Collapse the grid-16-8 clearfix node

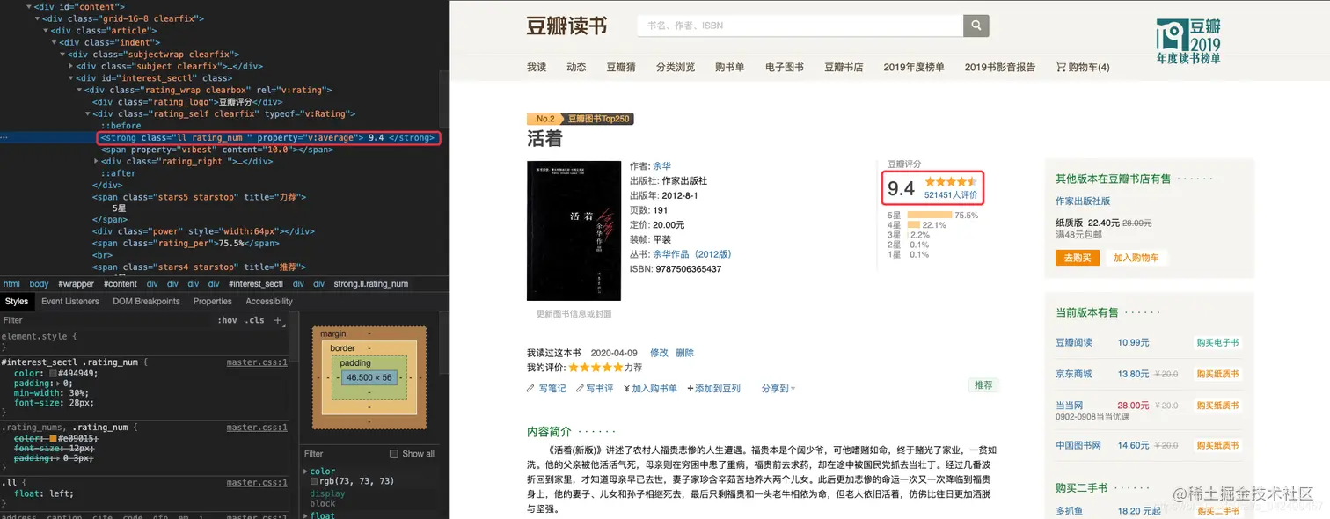pyautogui.click(x=38, y=18)
